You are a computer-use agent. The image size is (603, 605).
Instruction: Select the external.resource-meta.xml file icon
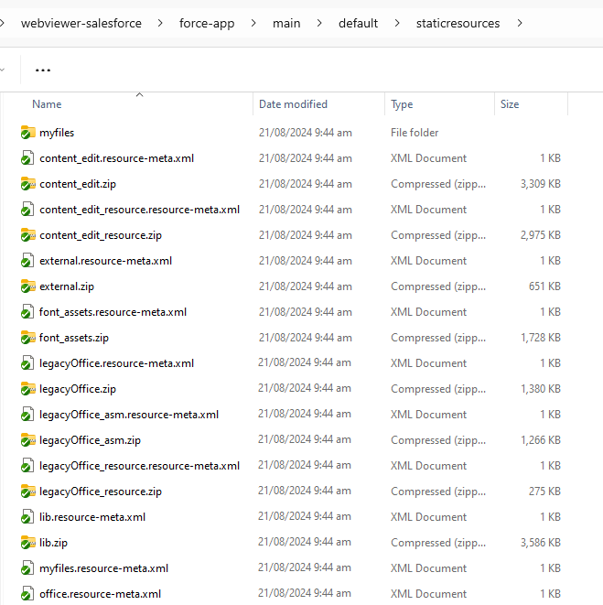click(27, 261)
